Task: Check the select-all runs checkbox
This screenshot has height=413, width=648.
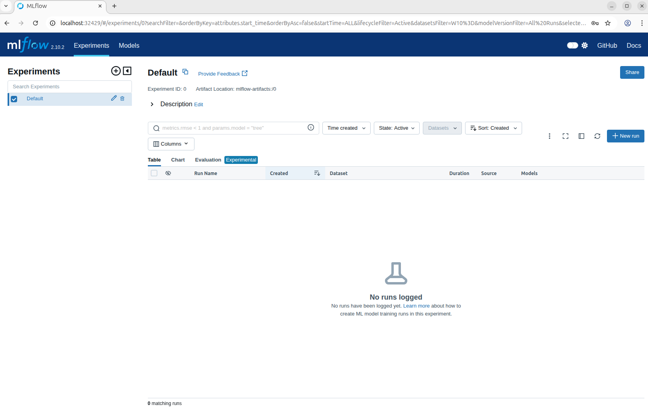Action: pyautogui.click(x=154, y=173)
